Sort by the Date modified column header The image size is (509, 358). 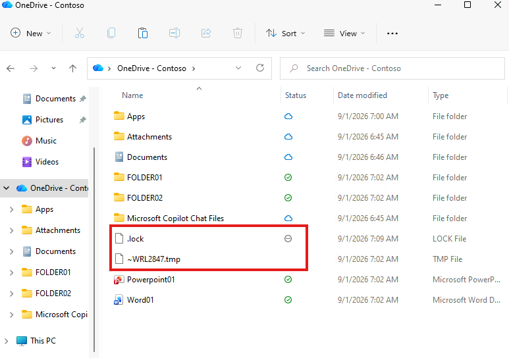tap(362, 95)
